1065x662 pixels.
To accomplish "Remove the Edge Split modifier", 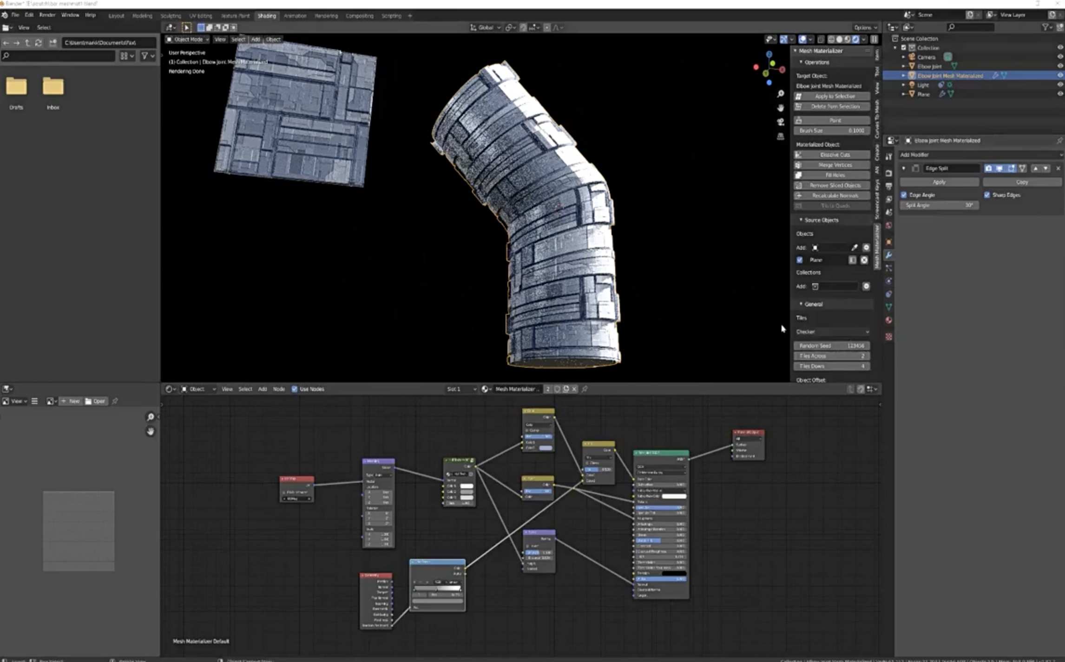I will [1058, 168].
